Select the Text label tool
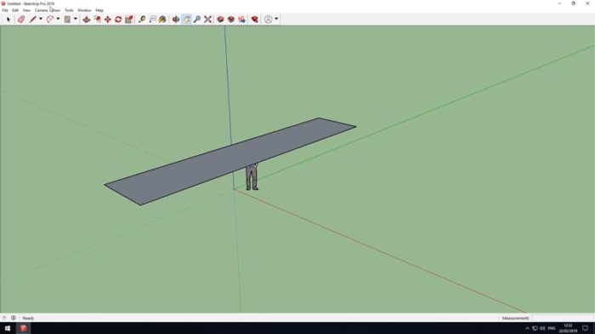595x334 pixels. [152, 19]
